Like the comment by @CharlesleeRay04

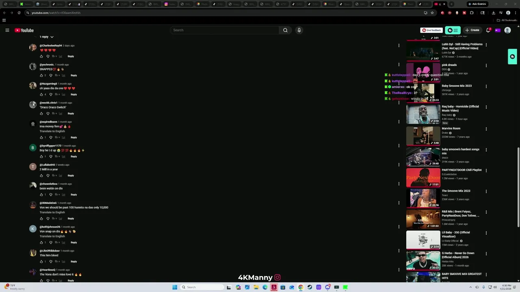[x=41, y=56]
